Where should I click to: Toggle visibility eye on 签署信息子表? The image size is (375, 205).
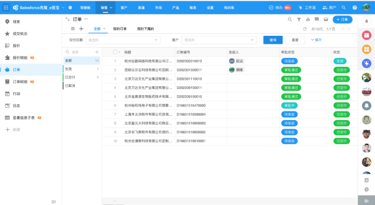(40, 118)
